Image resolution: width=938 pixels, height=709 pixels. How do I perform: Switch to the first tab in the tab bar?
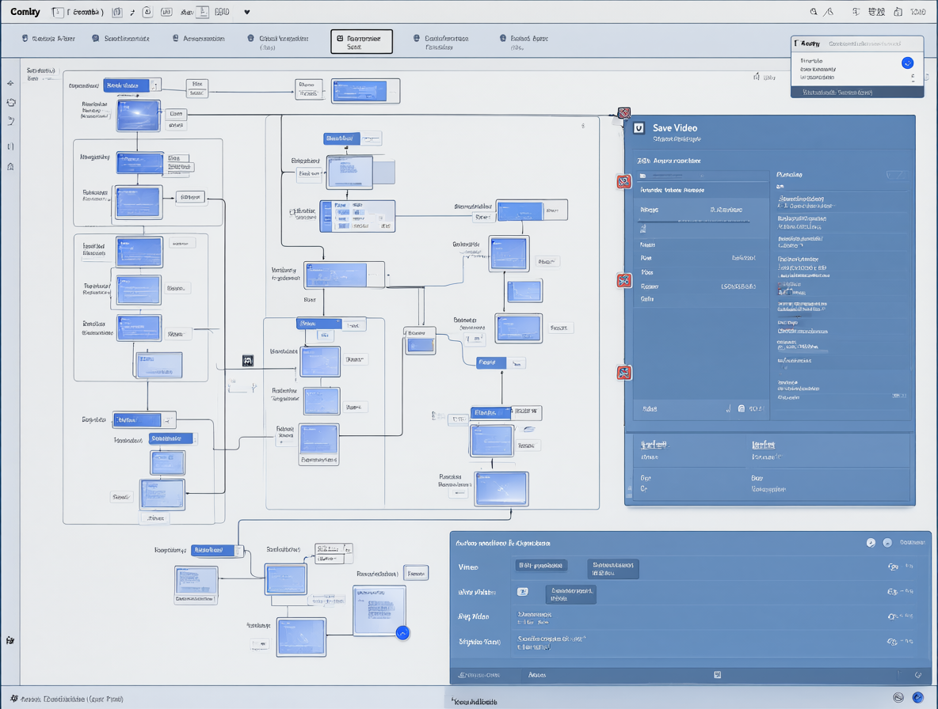[x=48, y=39]
